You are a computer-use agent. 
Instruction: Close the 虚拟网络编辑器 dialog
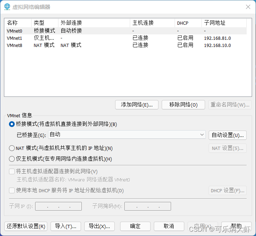pyautogui.click(x=248, y=7)
